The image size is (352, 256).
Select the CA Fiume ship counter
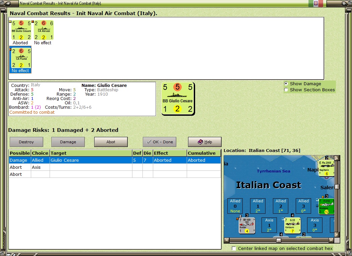[x=21, y=58]
